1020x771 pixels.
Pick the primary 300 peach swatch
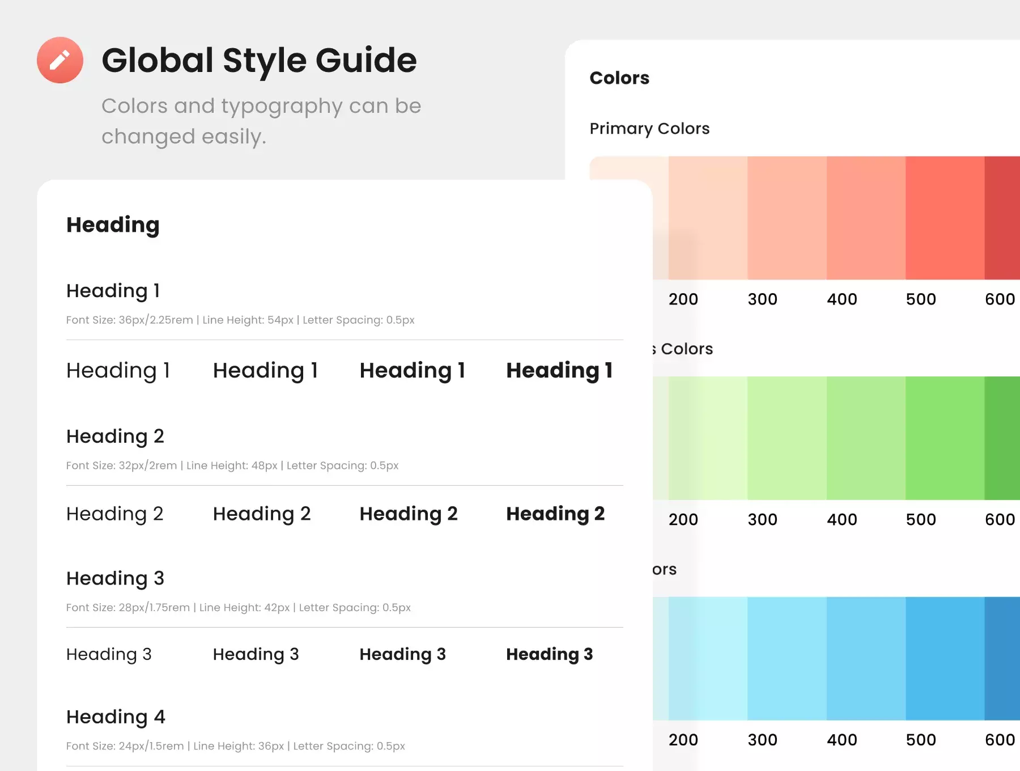coord(787,218)
